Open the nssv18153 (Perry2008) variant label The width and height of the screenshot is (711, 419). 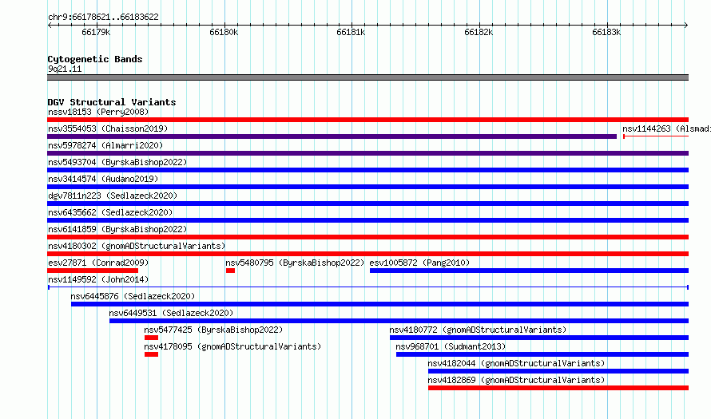pos(98,112)
